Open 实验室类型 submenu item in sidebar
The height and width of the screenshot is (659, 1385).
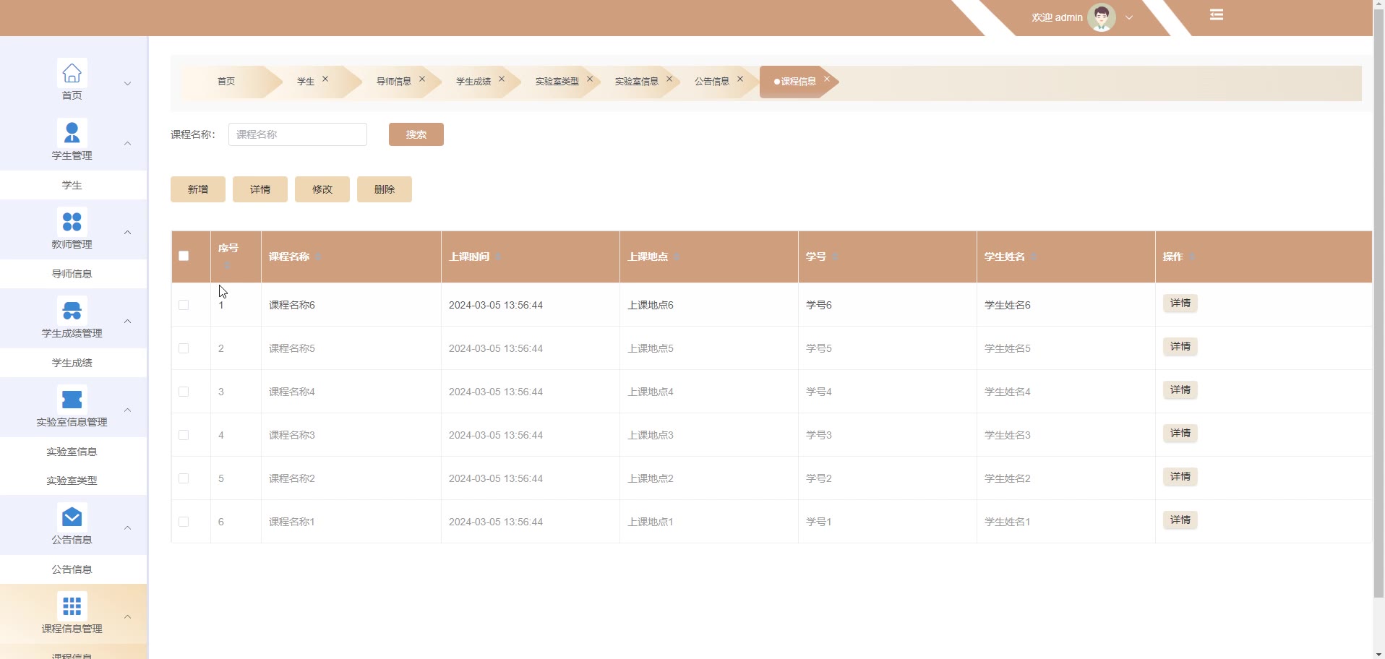pos(72,481)
